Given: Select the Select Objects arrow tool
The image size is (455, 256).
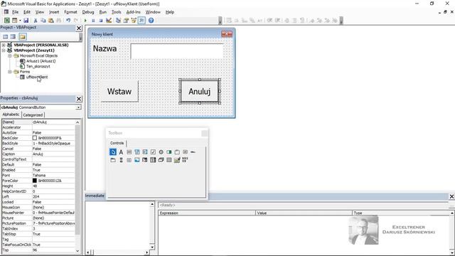Looking at the screenshot, I should point(113,151).
